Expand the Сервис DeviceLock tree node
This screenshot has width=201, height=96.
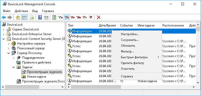[4, 29]
